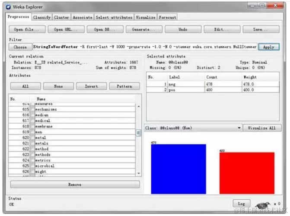Viewport: 290px width, 216px height.
Task: Apply the StringToWordVector filter
Action: (269, 47)
